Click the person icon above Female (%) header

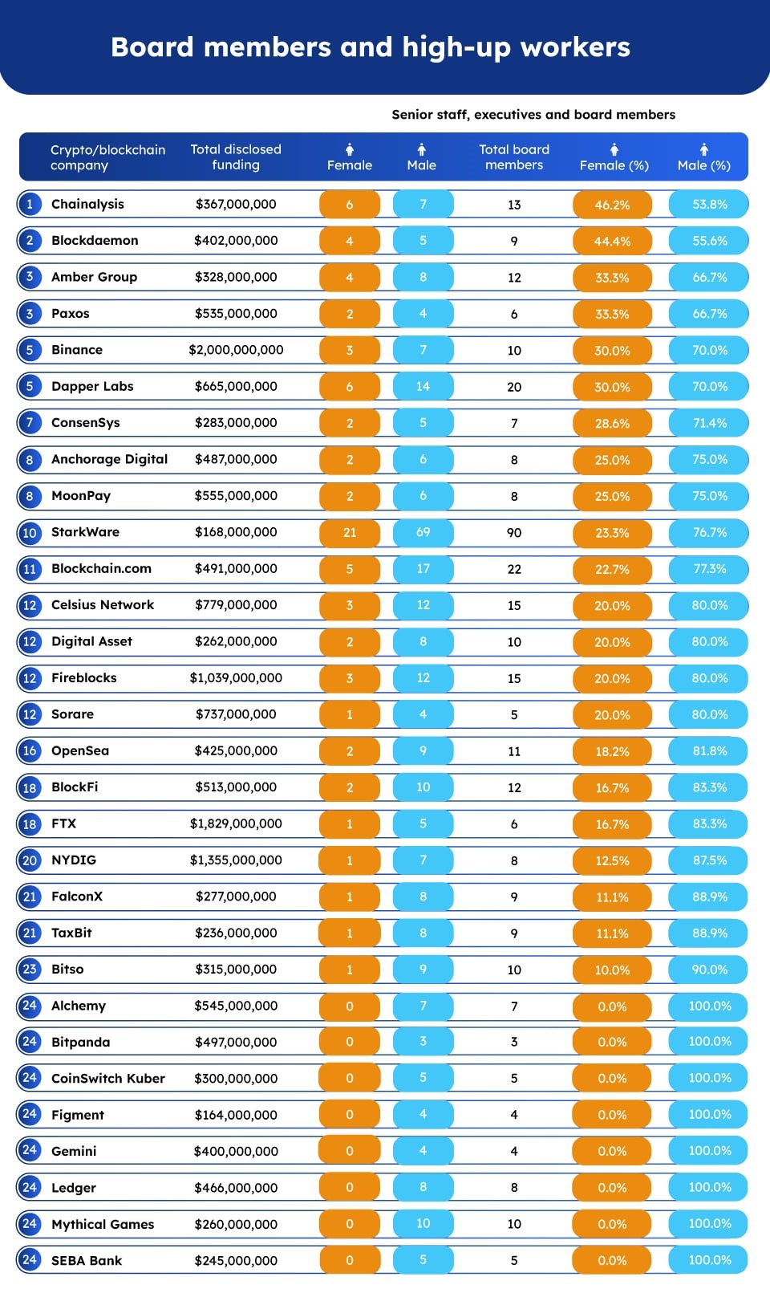[x=614, y=149]
